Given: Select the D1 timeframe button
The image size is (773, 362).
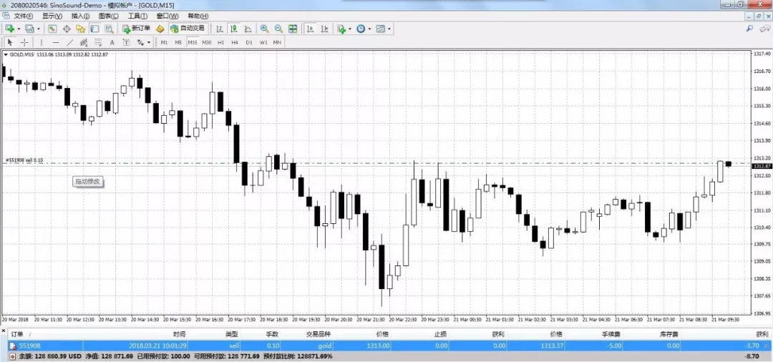Looking at the screenshot, I should pyautogui.click(x=249, y=42).
